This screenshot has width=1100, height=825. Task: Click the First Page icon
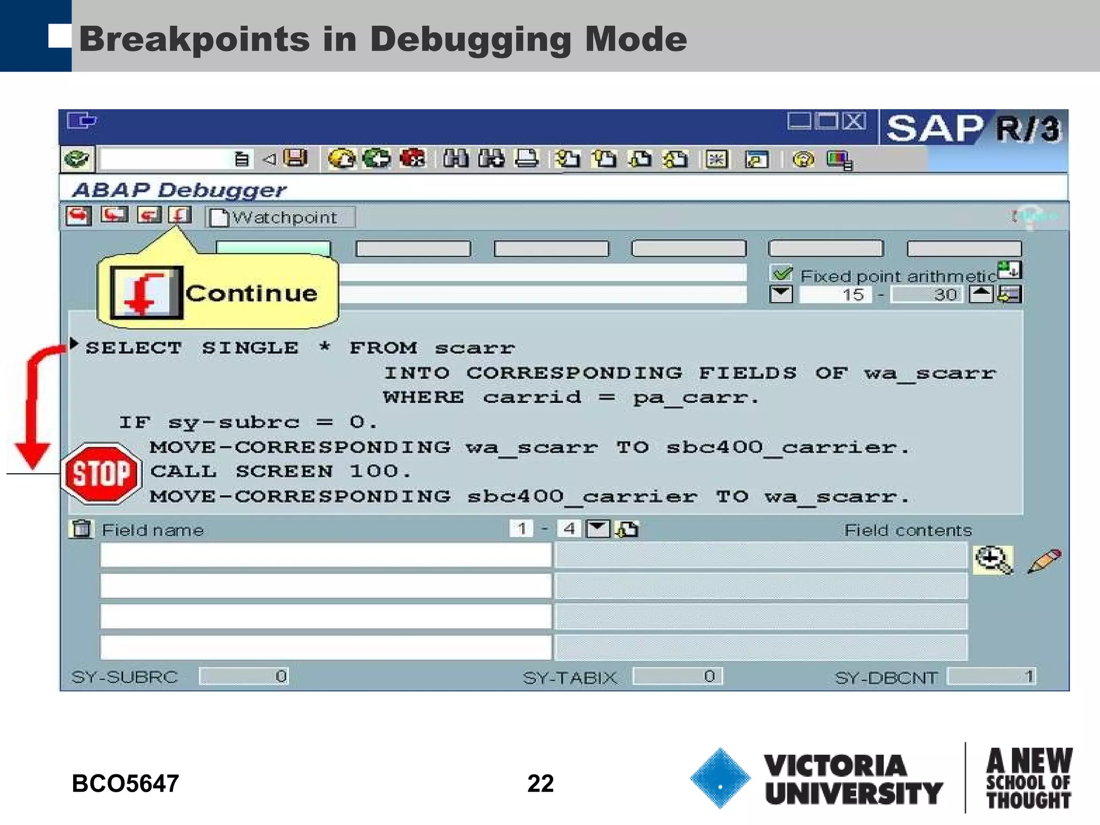(x=568, y=160)
